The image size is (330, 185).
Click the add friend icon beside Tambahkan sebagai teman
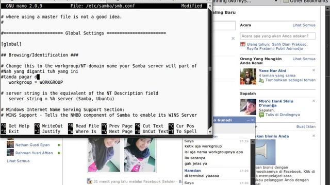(261, 80)
